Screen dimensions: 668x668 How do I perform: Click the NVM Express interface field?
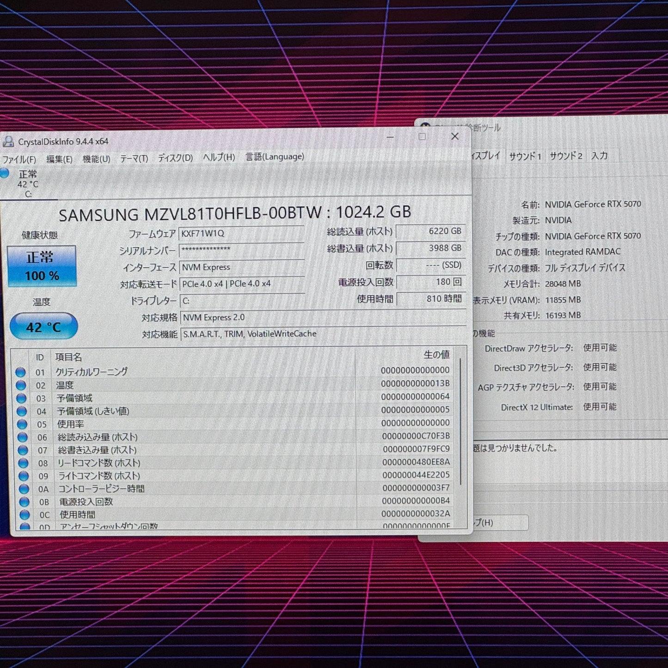(x=242, y=267)
